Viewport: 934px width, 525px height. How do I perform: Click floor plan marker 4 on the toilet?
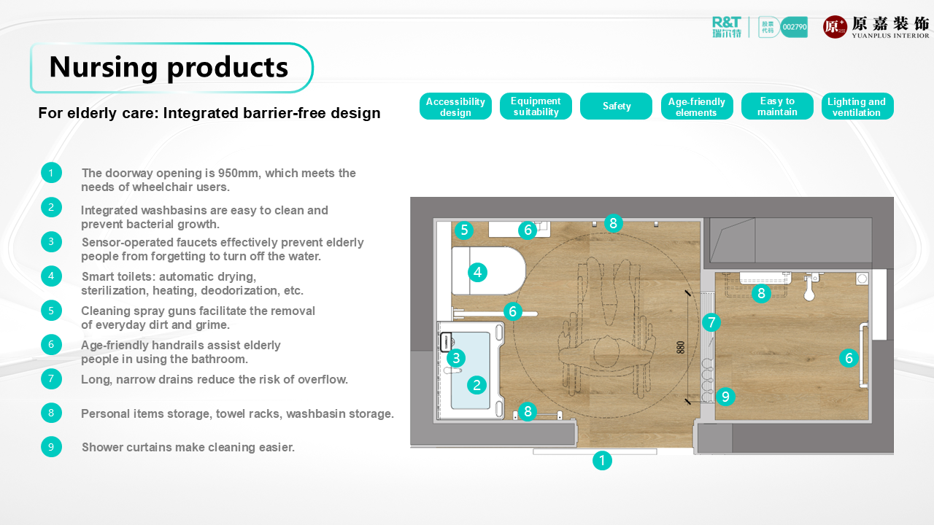(x=477, y=273)
